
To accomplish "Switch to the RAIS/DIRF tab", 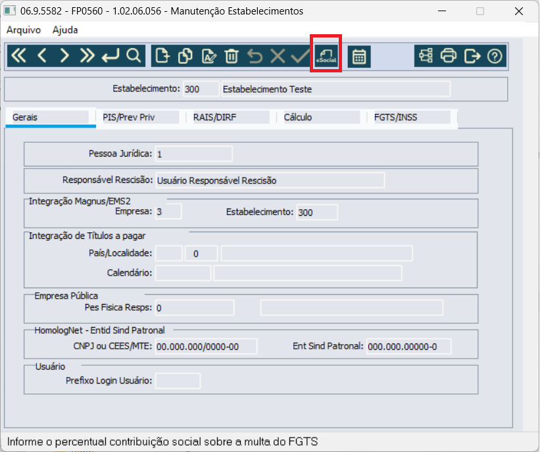I will click(231, 118).
